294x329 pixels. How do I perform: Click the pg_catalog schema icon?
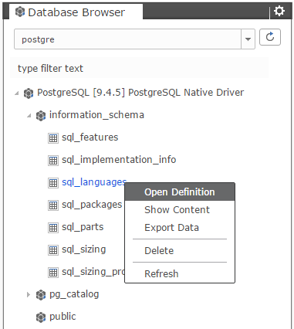point(41,295)
